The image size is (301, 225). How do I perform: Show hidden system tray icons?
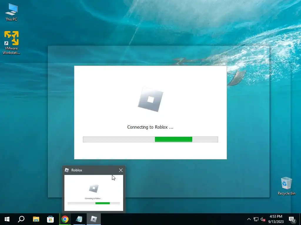(x=249, y=219)
